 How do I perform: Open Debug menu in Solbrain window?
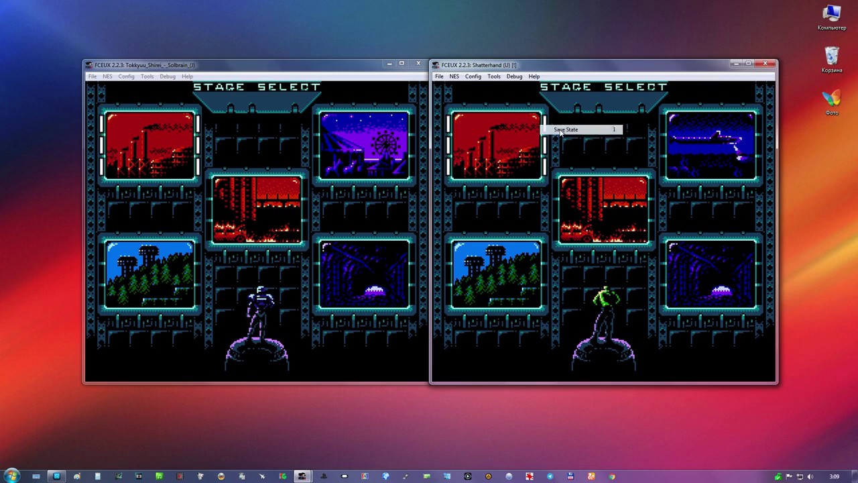pyautogui.click(x=168, y=76)
